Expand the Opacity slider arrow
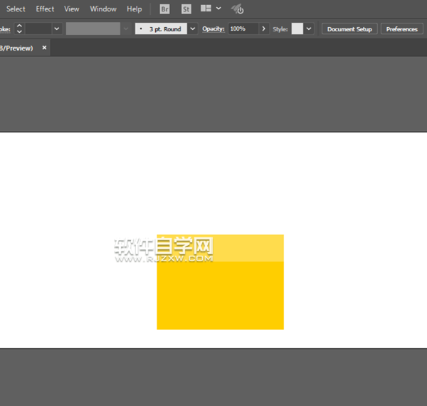 264,29
